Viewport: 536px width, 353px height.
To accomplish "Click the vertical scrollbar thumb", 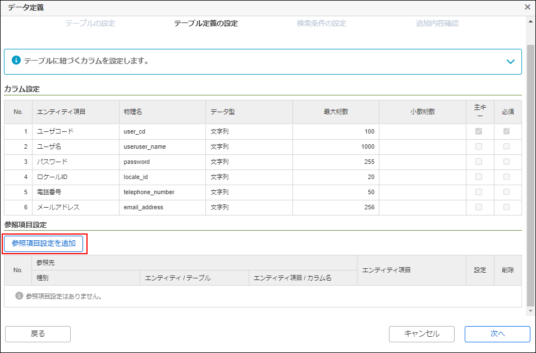I will point(530,175).
